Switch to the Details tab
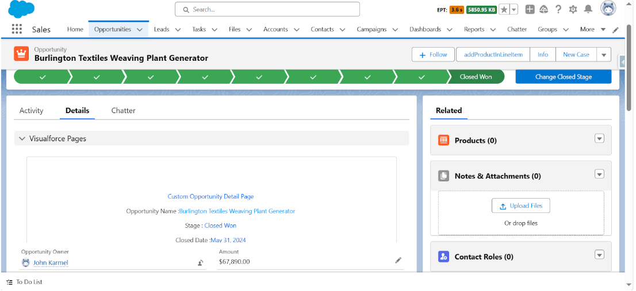Screen dimensions: 636x291 pos(77,111)
